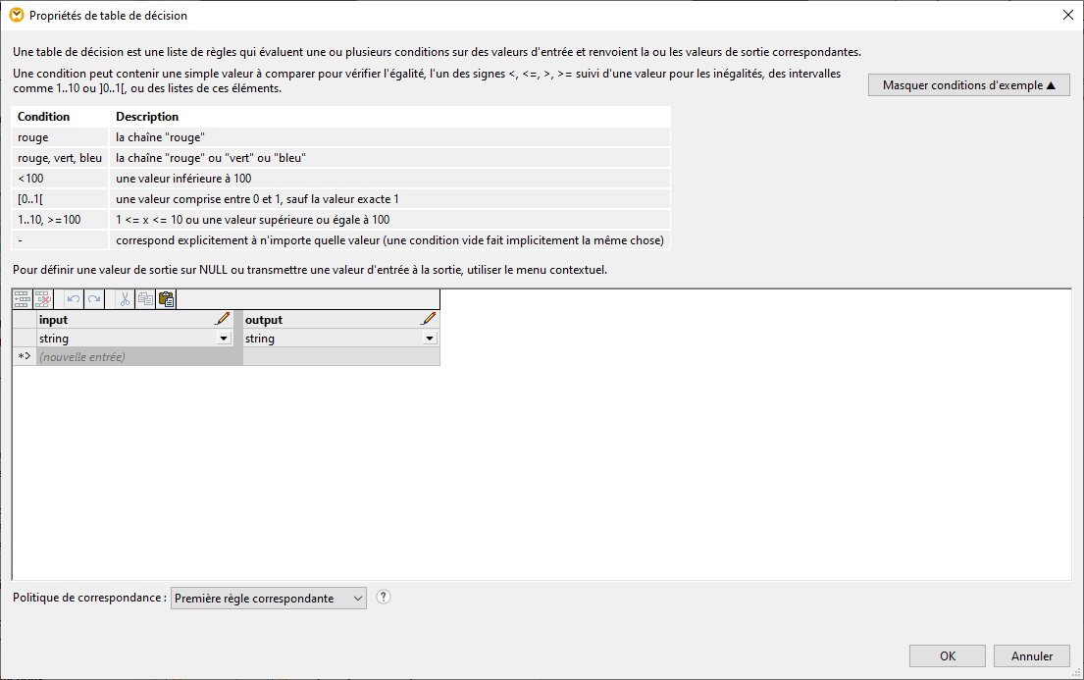Image resolution: width=1084 pixels, height=680 pixels.
Task: Click the empty output cell of new row
Action: [x=340, y=357]
